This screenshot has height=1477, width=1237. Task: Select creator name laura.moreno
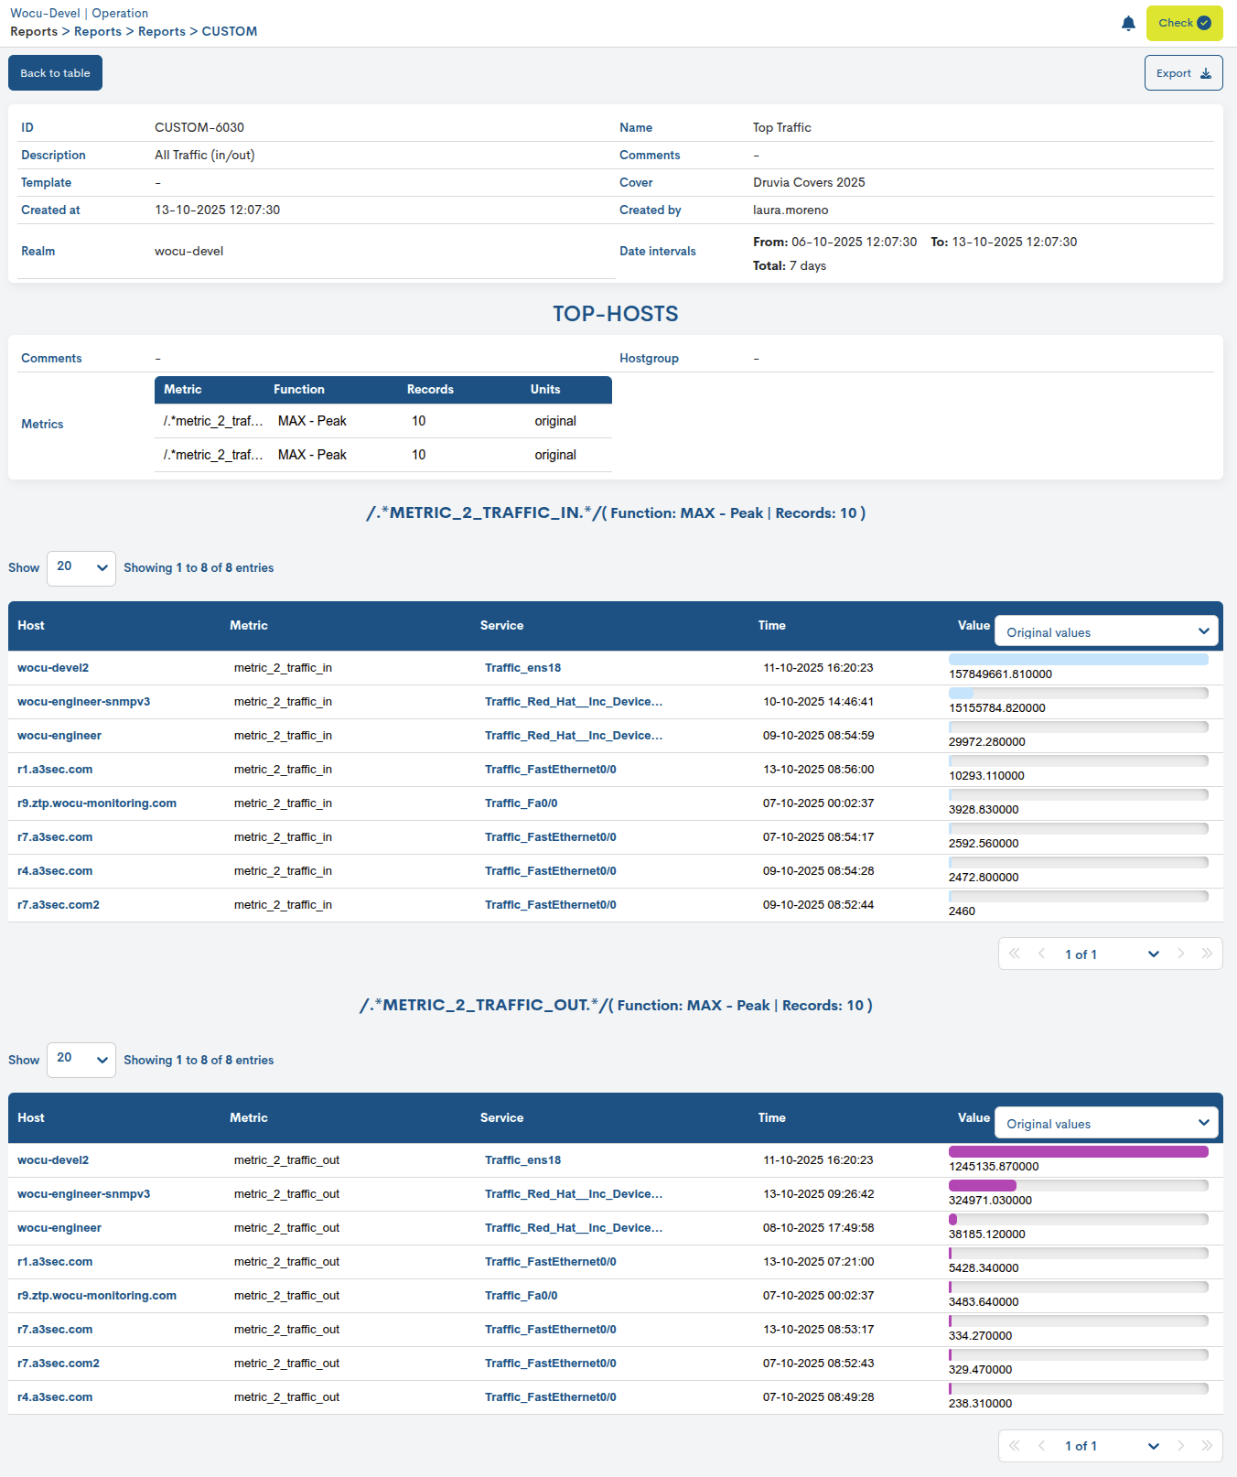[791, 210]
